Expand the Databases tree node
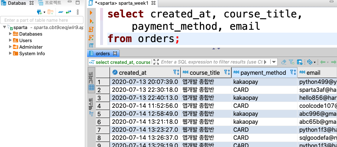The width and height of the screenshot is (337, 147). [10, 34]
